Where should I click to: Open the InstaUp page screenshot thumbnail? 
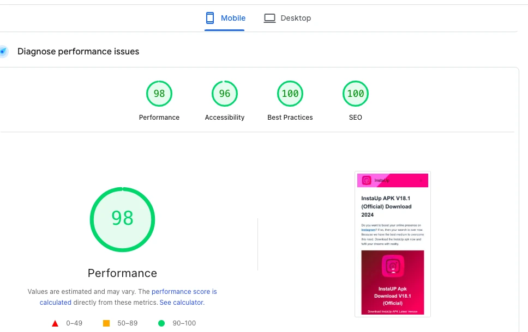click(392, 244)
